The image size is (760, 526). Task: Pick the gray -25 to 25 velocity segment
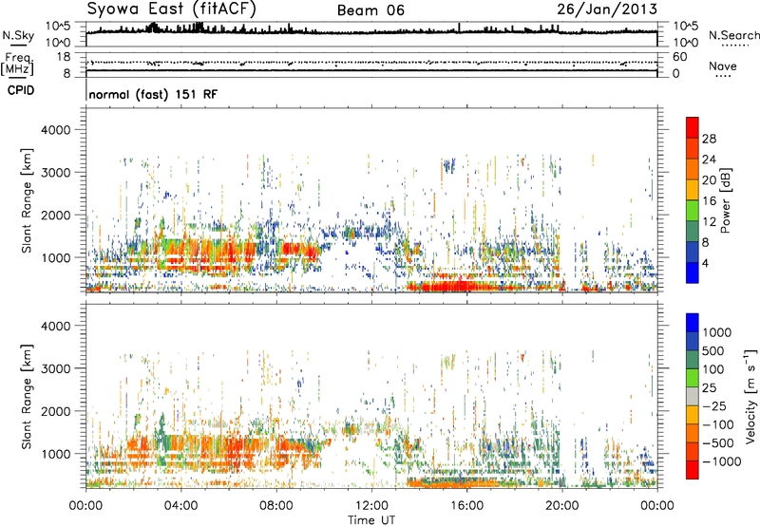point(693,396)
